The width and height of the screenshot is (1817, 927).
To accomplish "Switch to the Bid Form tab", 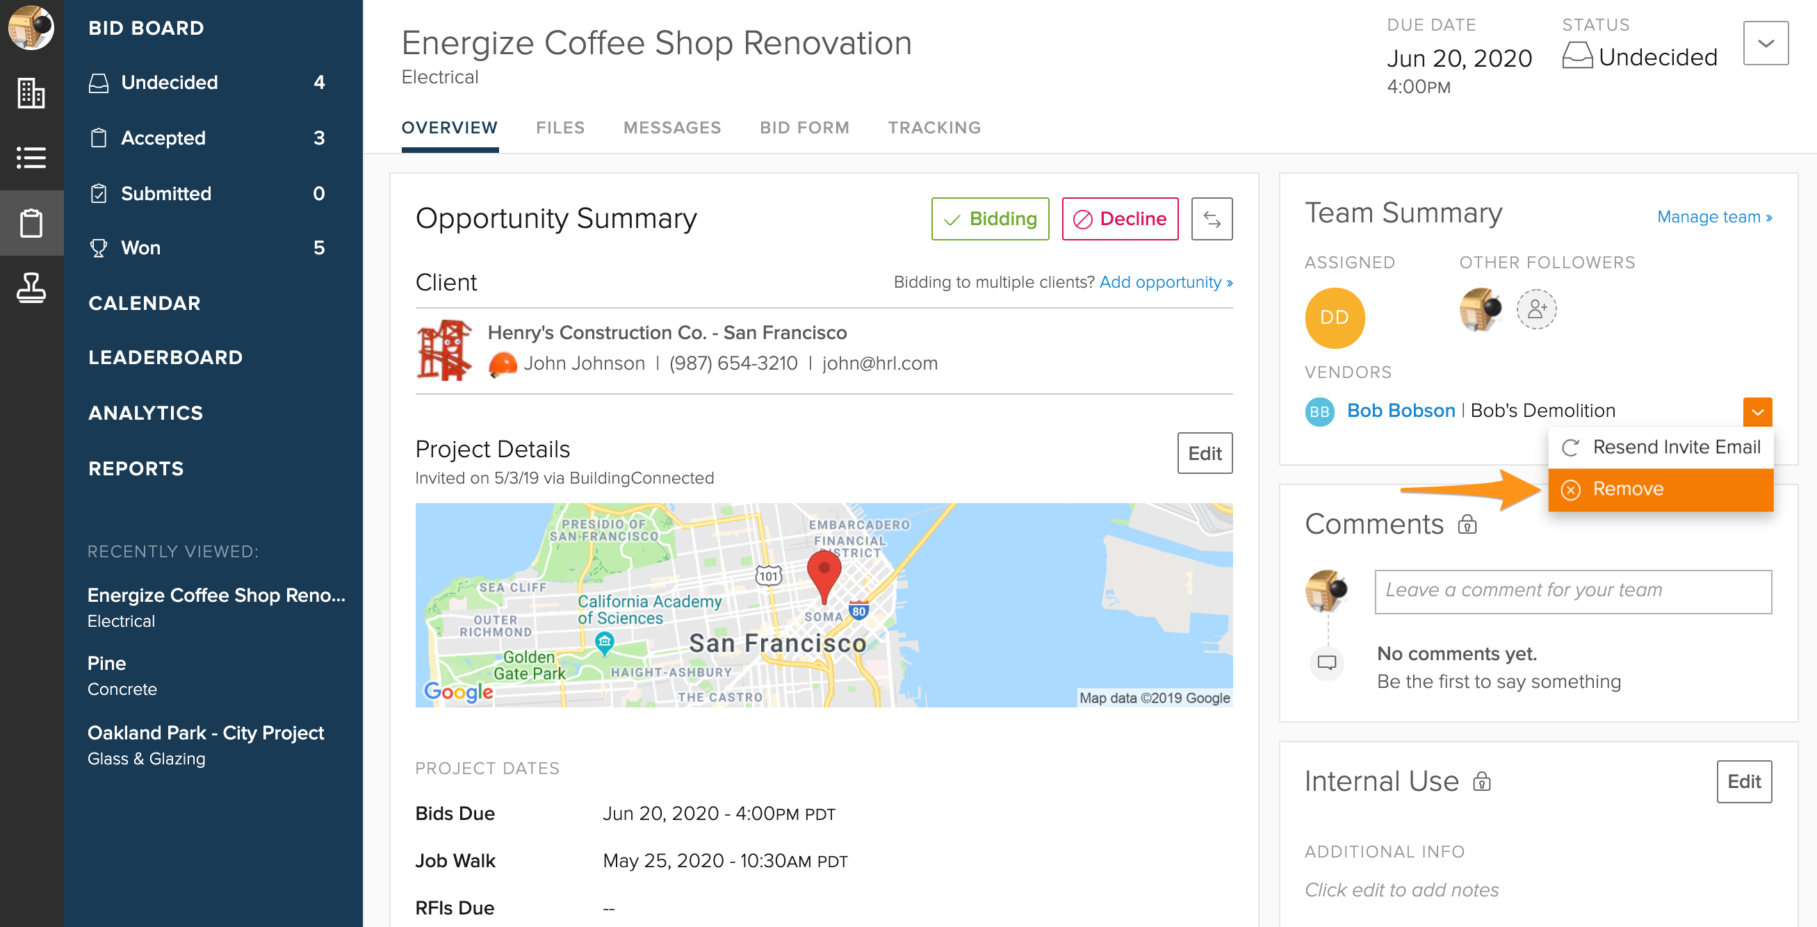I will coord(804,128).
